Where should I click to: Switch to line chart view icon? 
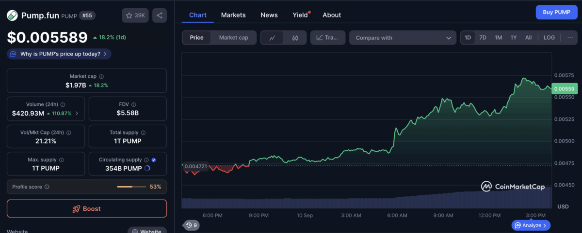coord(272,38)
